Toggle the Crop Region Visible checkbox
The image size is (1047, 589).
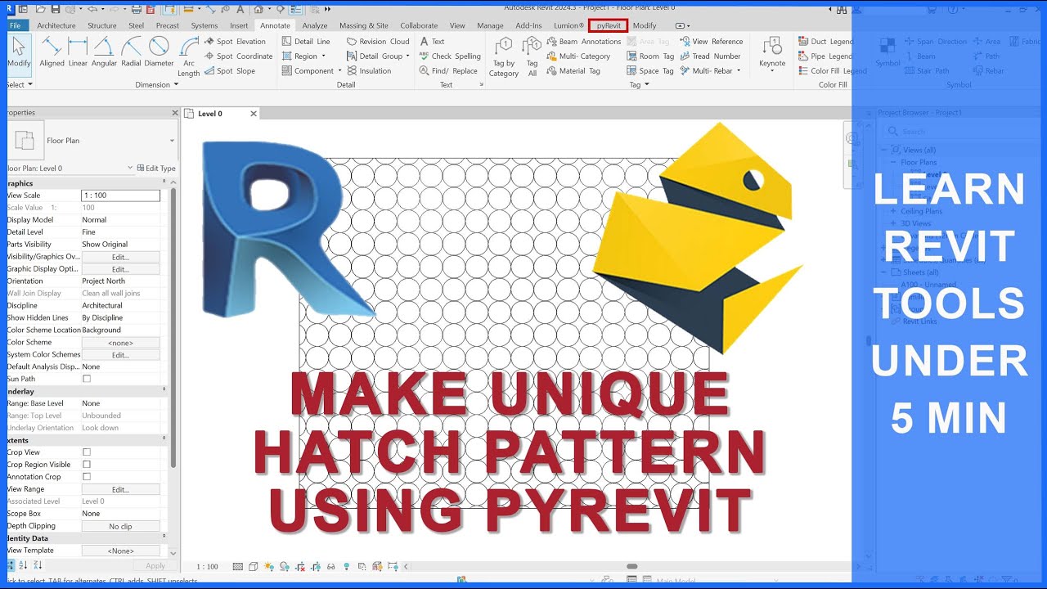point(87,465)
